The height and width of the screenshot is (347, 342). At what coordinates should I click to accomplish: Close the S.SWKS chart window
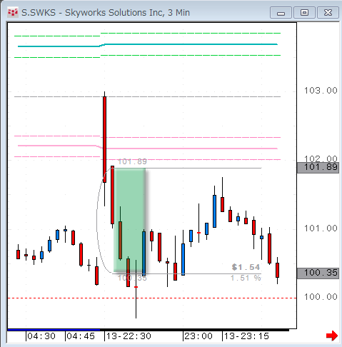(328, 13)
